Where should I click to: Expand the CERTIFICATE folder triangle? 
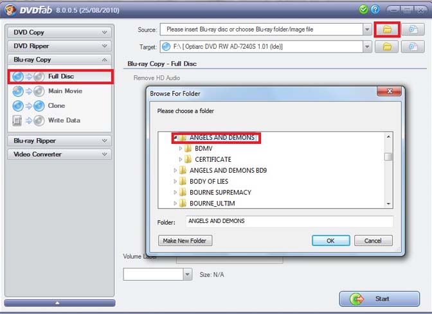(x=181, y=159)
